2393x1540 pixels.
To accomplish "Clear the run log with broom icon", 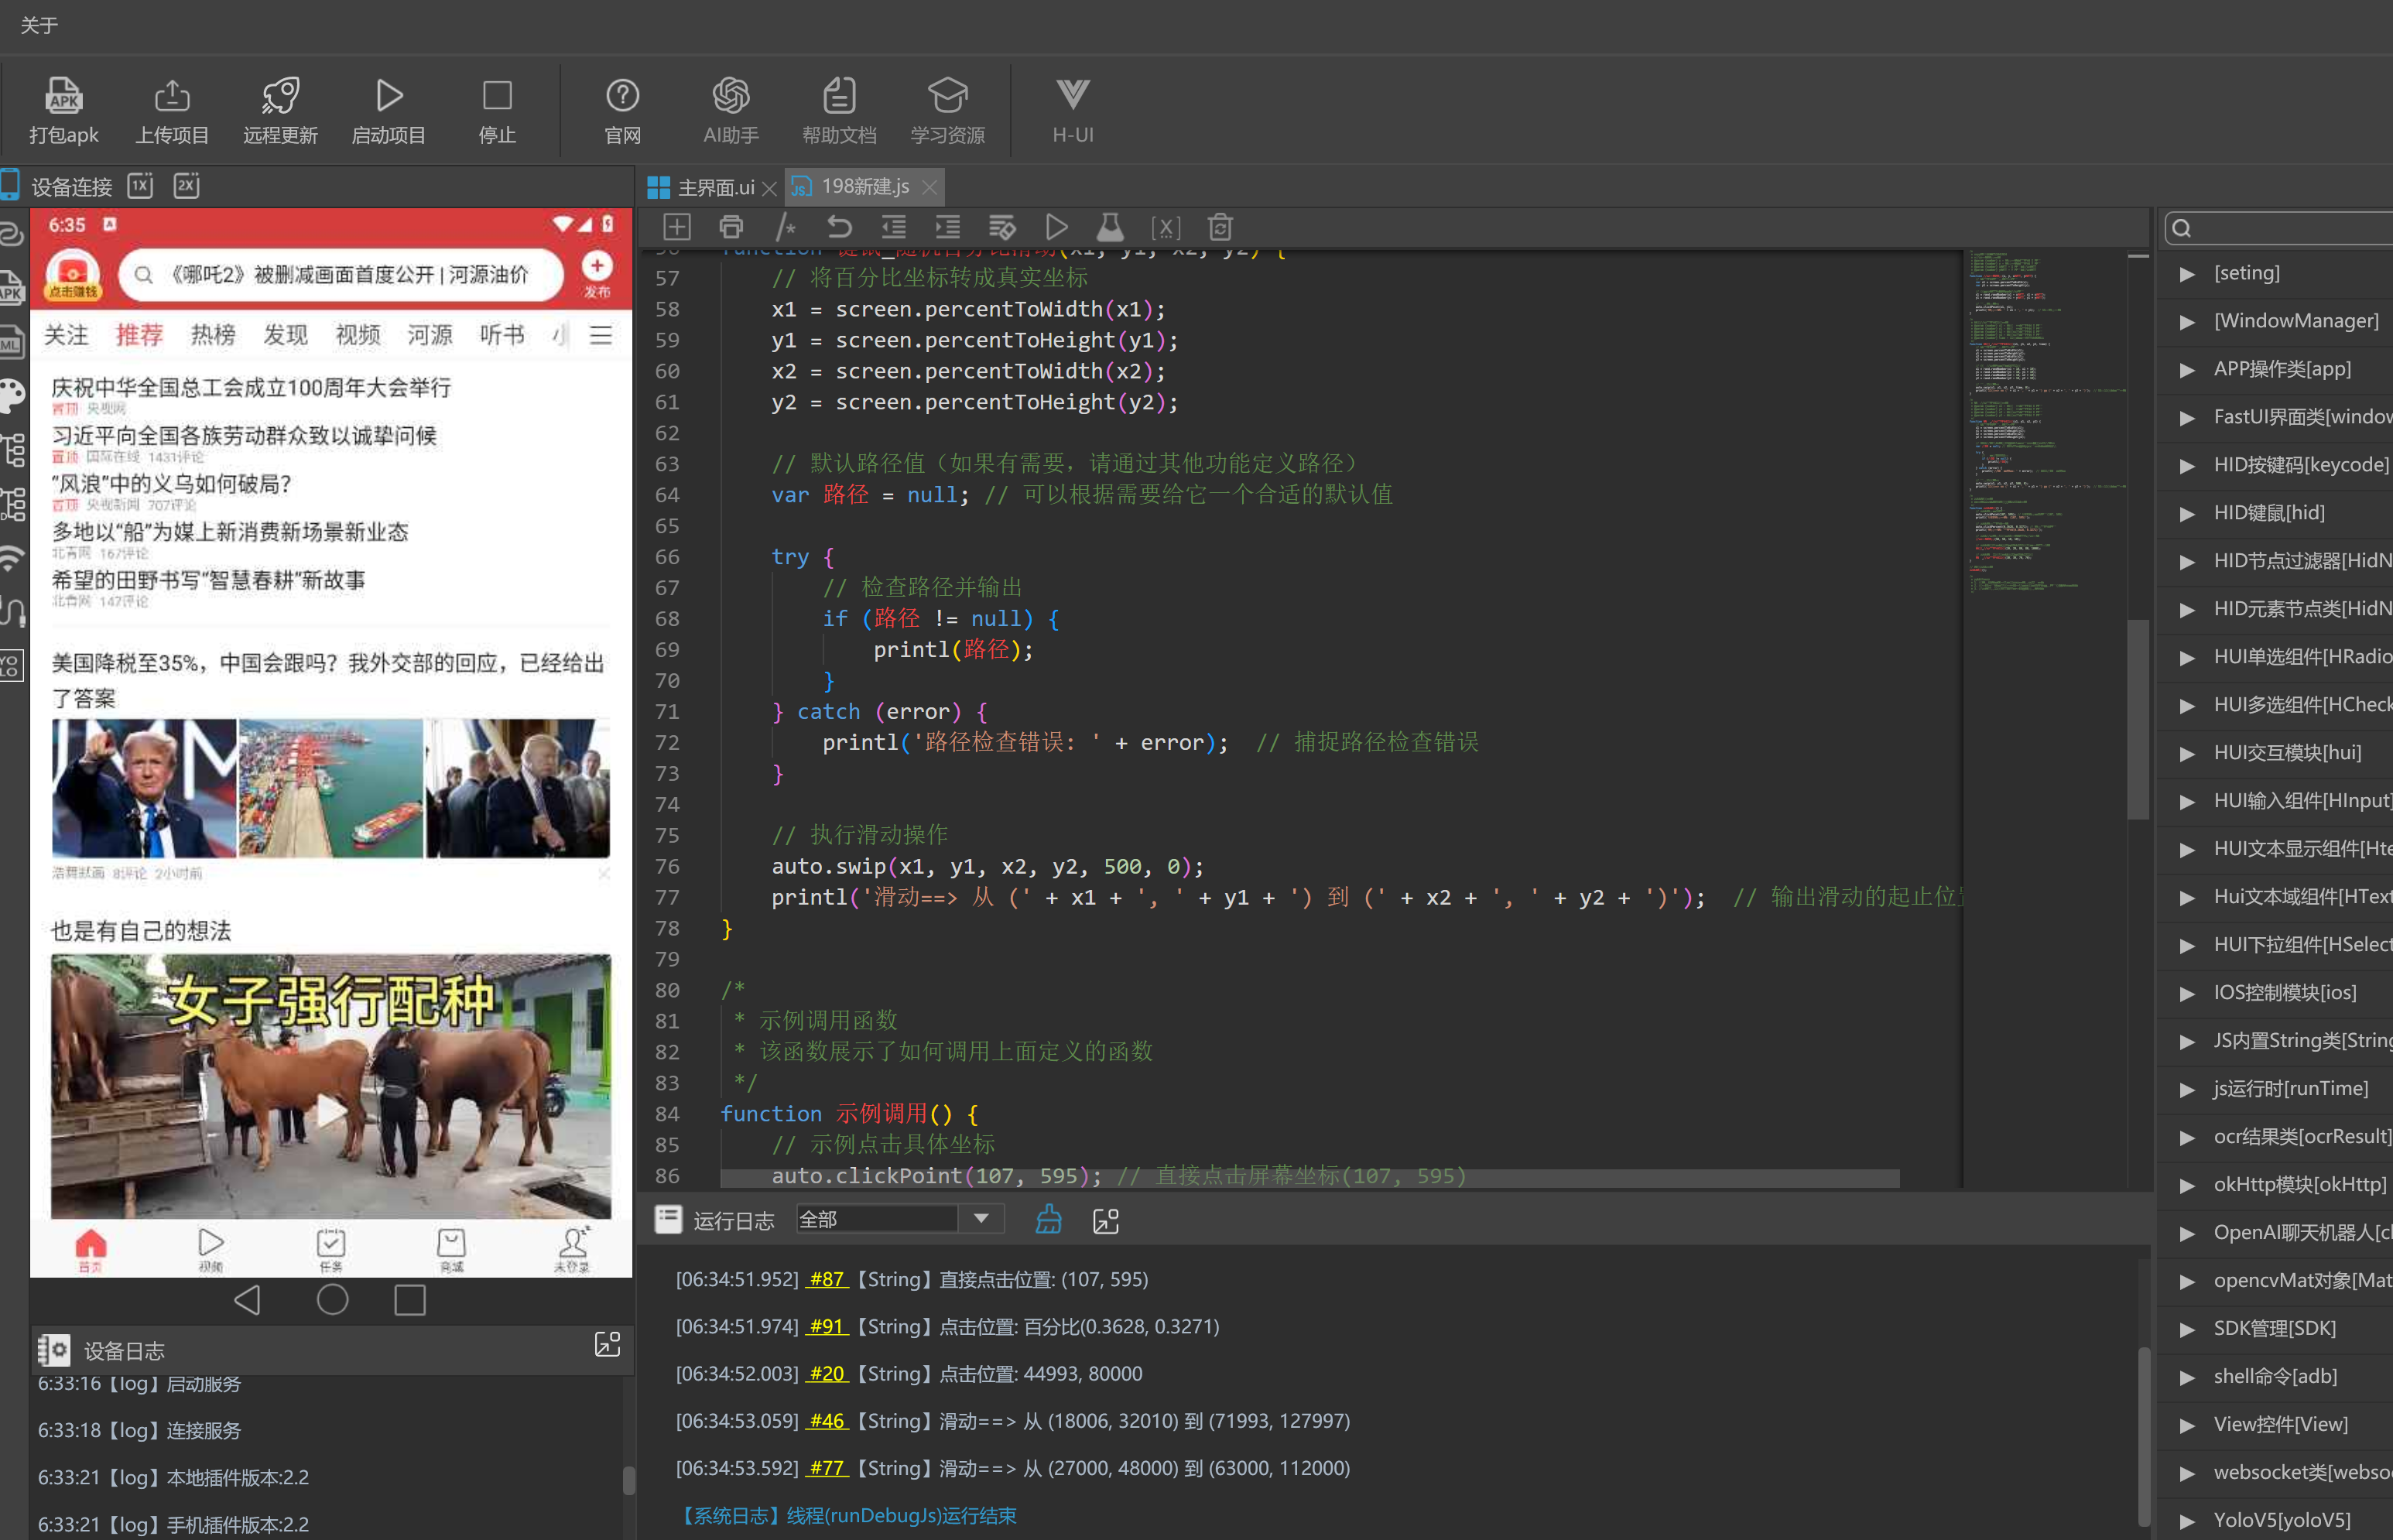I will 1049,1219.
